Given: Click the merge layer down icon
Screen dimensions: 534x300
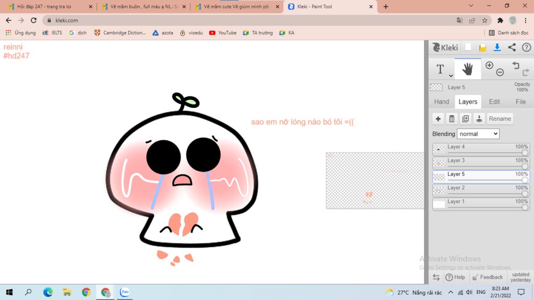Looking at the screenshot, I should coord(479,119).
